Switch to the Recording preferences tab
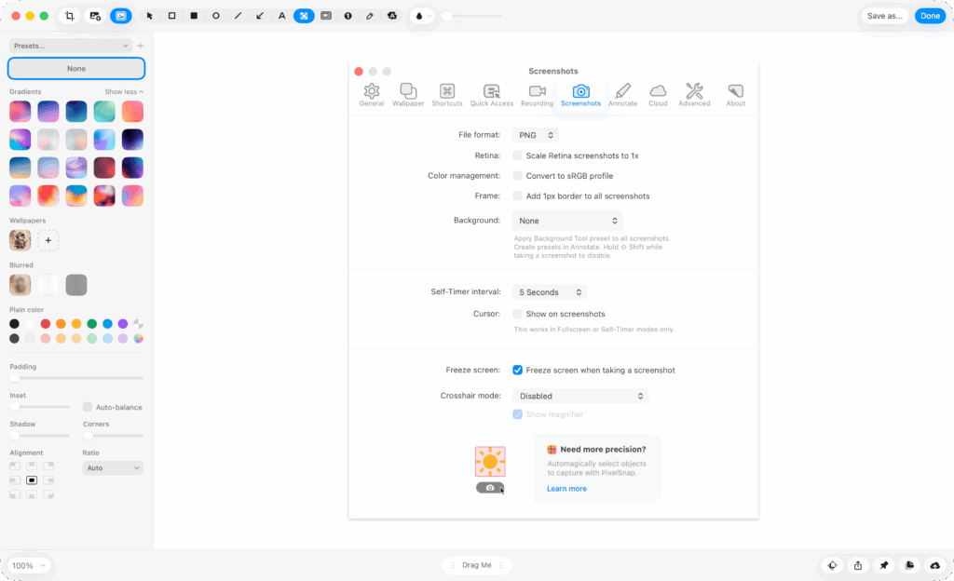The width and height of the screenshot is (954, 581). pyautogui.click(x=537, y=94)
